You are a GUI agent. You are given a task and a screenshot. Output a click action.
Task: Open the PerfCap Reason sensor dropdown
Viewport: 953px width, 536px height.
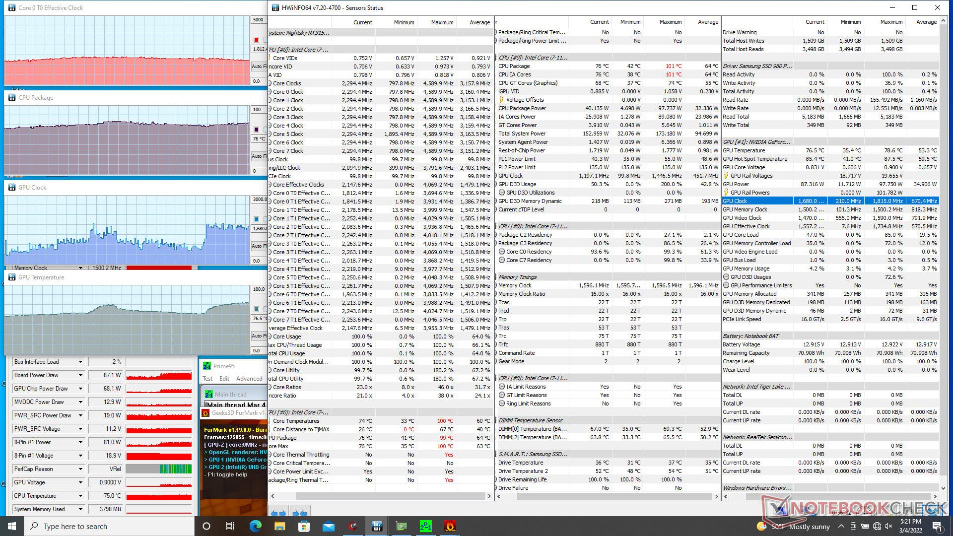80,469
